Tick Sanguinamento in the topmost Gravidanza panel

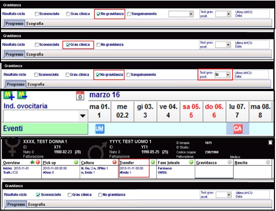(129, 14)
